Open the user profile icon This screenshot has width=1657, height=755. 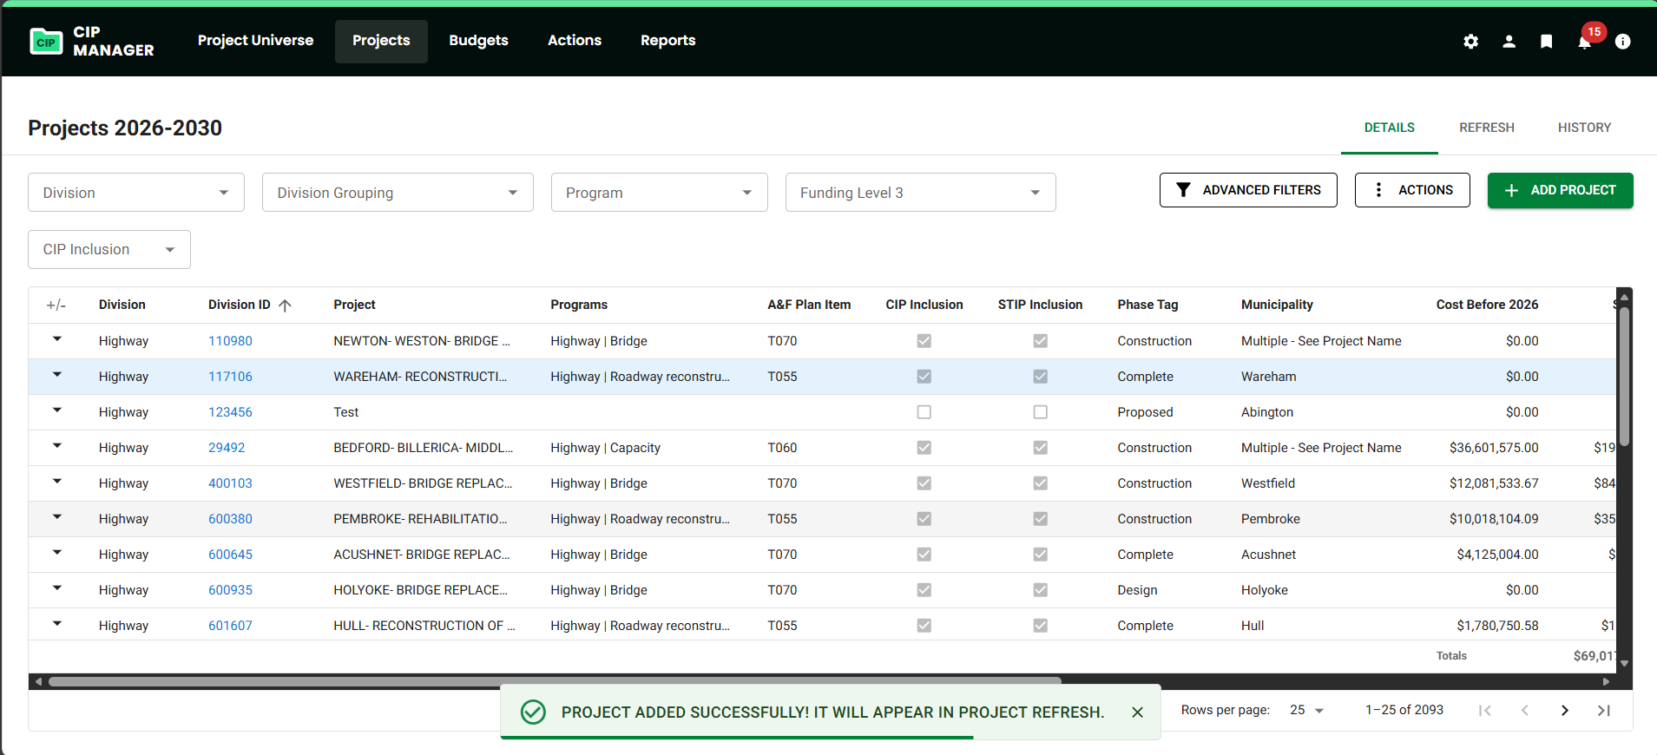(x=1509, y=42)
